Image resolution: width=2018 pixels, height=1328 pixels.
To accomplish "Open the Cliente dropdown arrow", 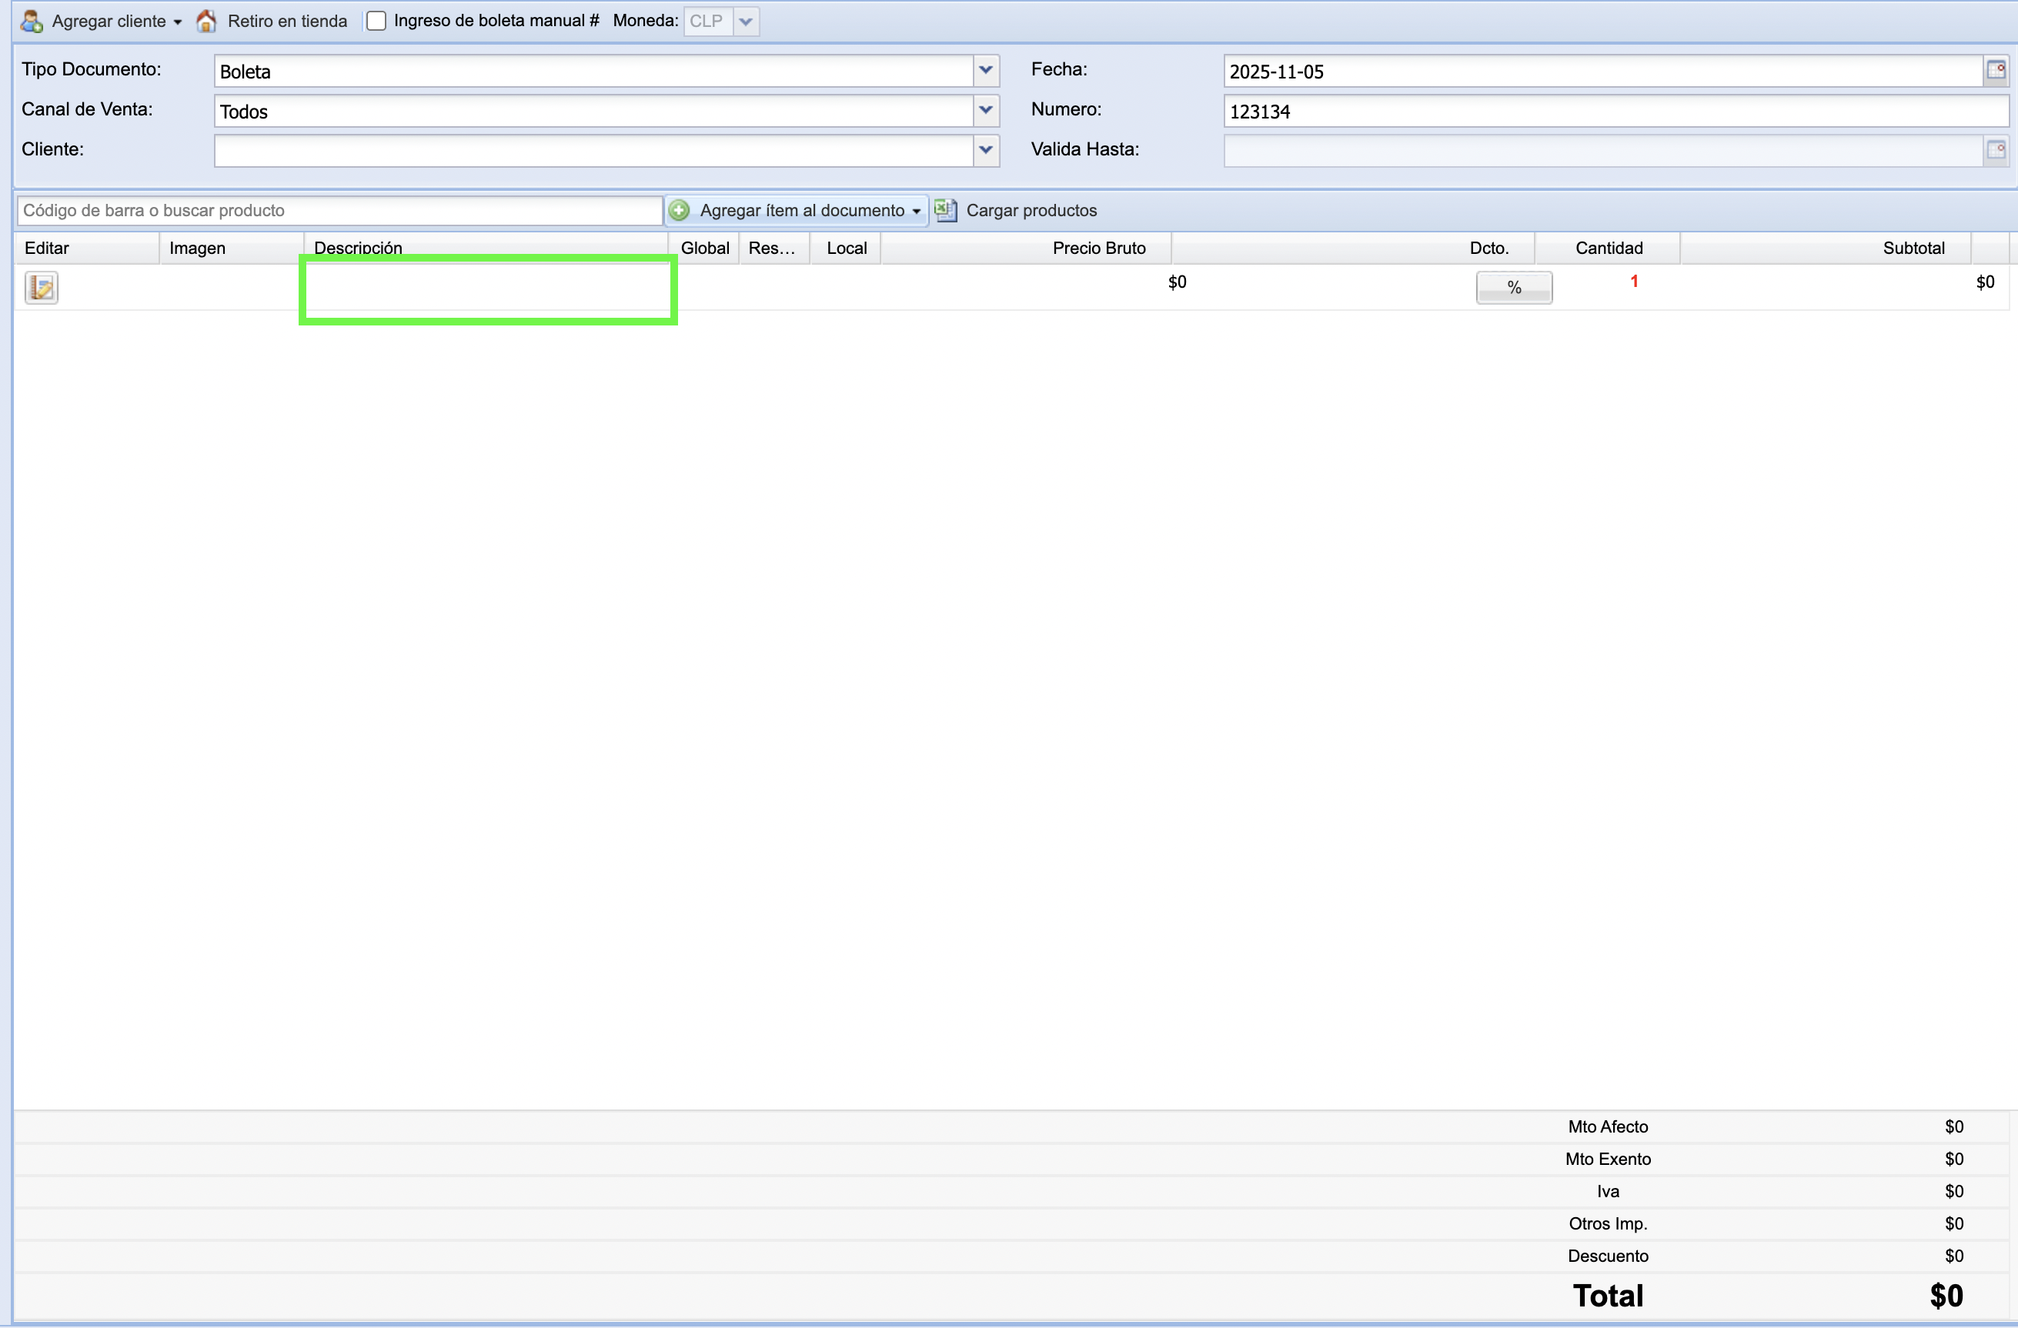I will click(985, 150).
